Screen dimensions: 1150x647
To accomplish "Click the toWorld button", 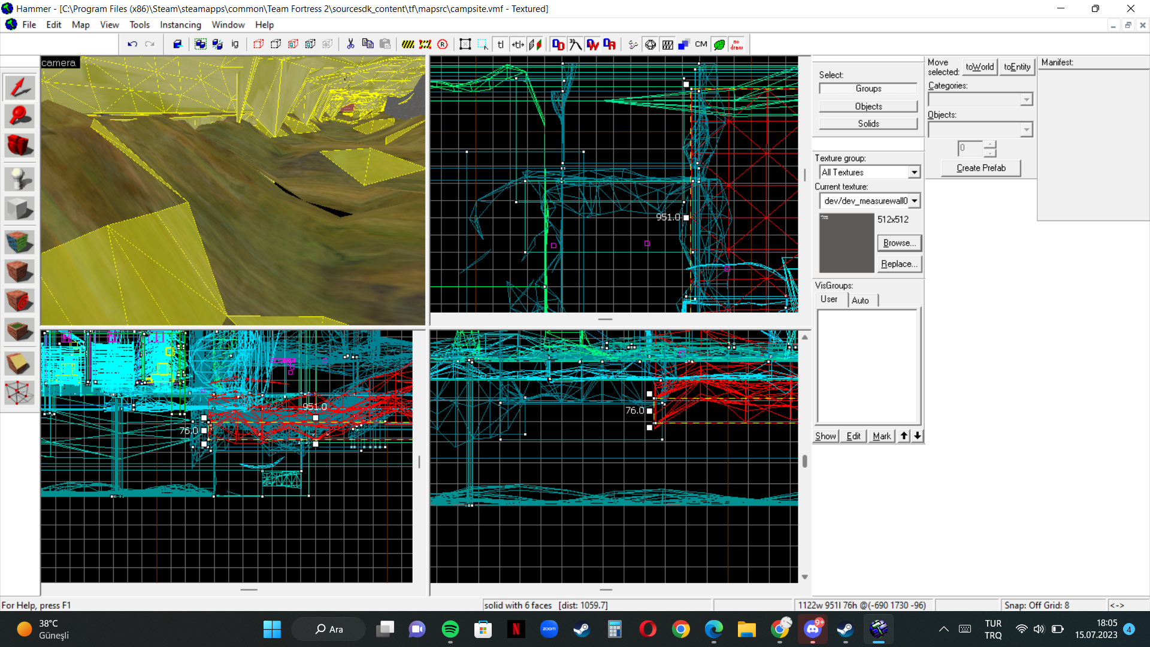I will tap(980, 67).
